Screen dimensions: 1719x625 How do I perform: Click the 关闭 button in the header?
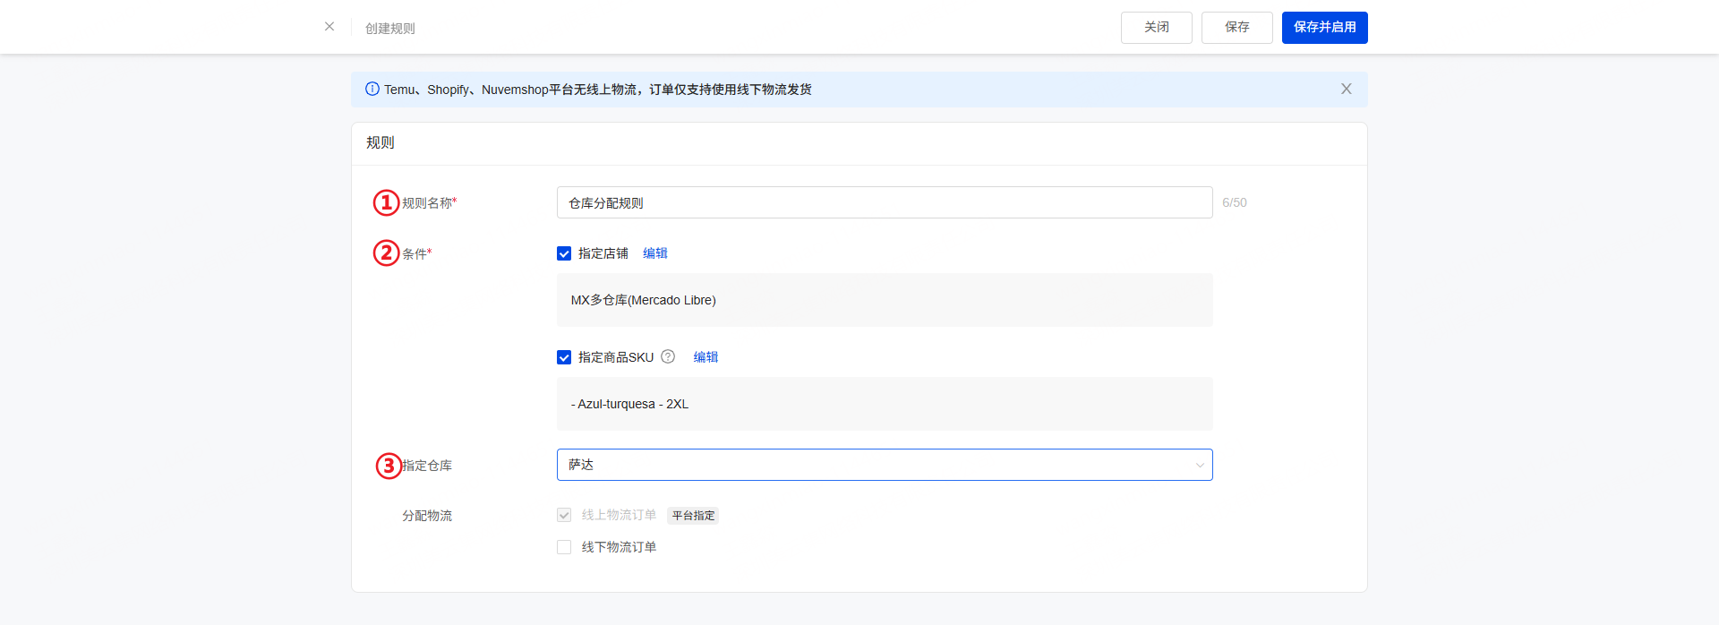coord(1156,28)
